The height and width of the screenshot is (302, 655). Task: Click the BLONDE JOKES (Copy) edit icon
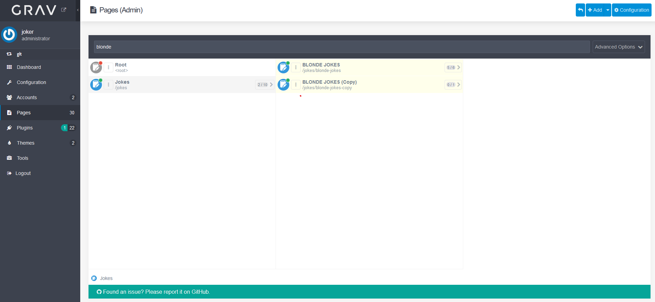[x=283, y=85]
